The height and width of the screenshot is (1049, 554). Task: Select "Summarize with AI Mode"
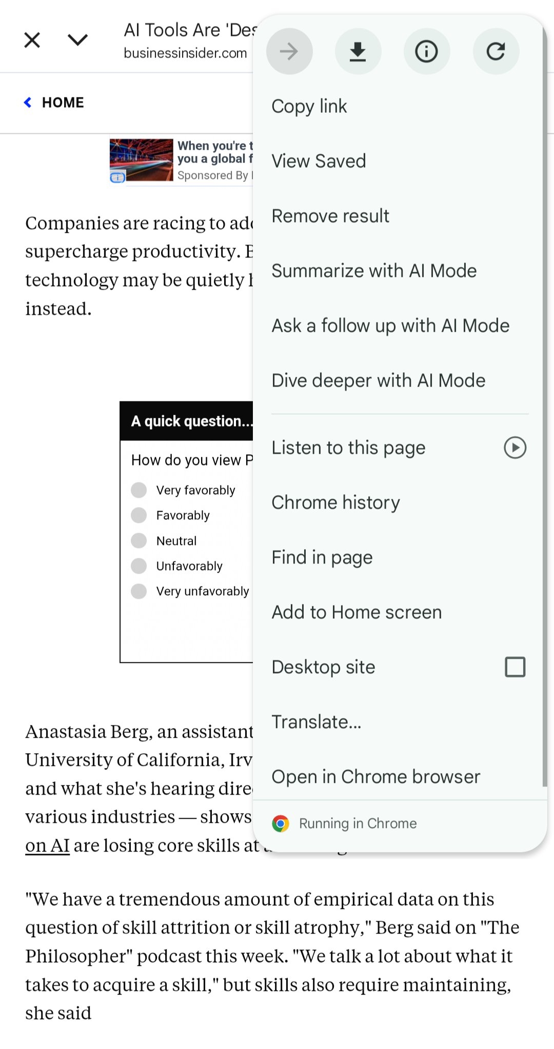pyautogui.click(x=374, y=271)
